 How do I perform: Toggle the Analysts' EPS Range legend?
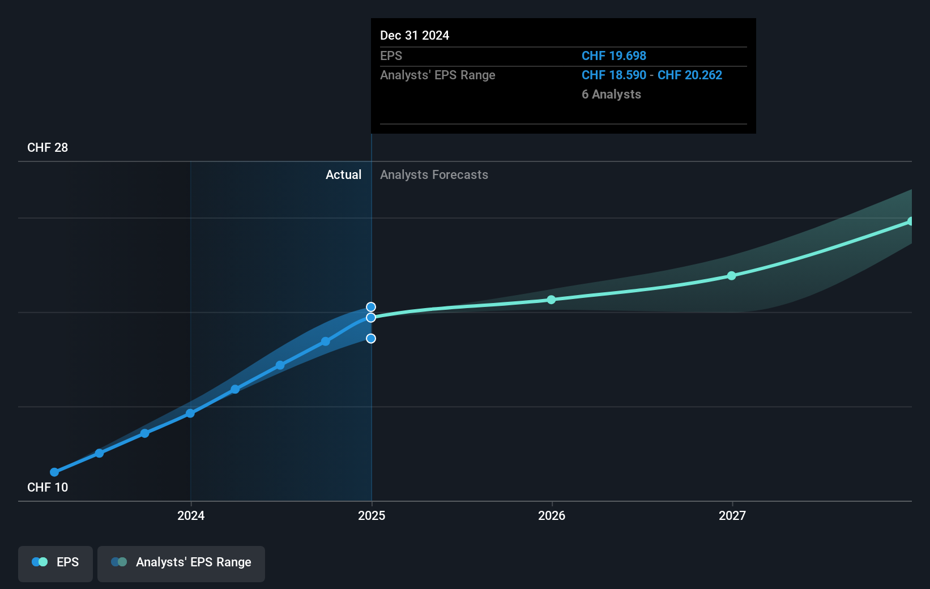(x=181, y=564)
